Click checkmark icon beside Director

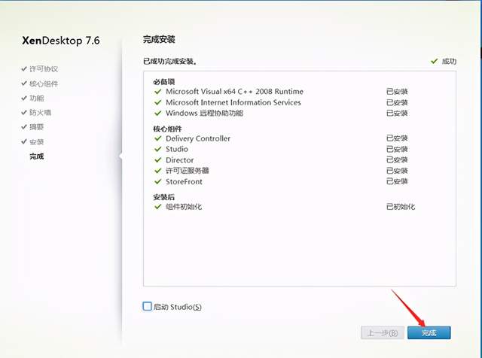157,160
